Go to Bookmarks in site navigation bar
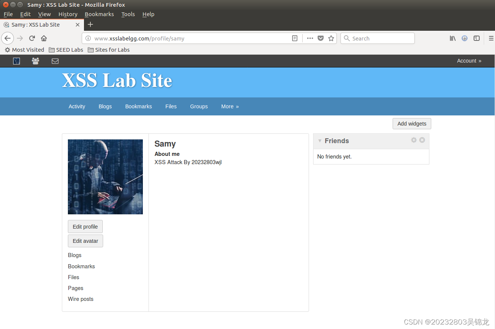 138,106
